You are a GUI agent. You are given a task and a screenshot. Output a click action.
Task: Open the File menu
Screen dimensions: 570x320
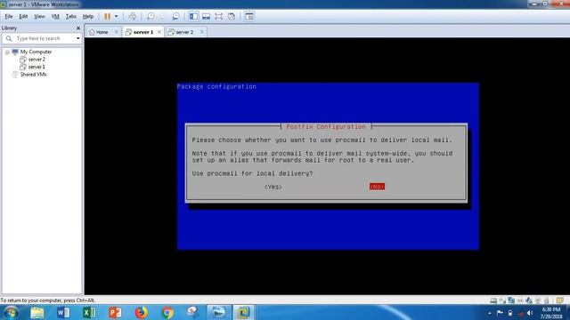click(x=9, y=16)
